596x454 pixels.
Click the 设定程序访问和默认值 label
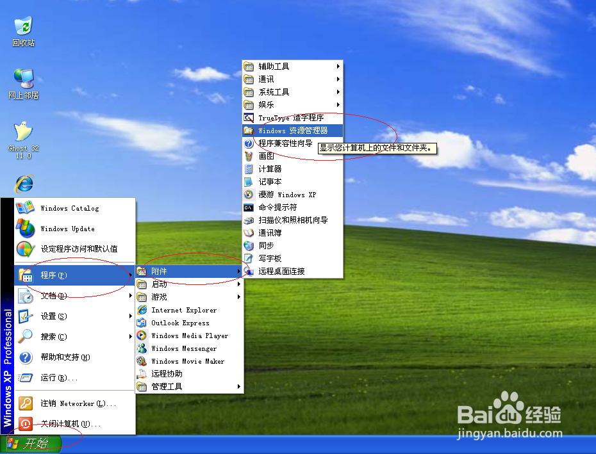(79, 249)
